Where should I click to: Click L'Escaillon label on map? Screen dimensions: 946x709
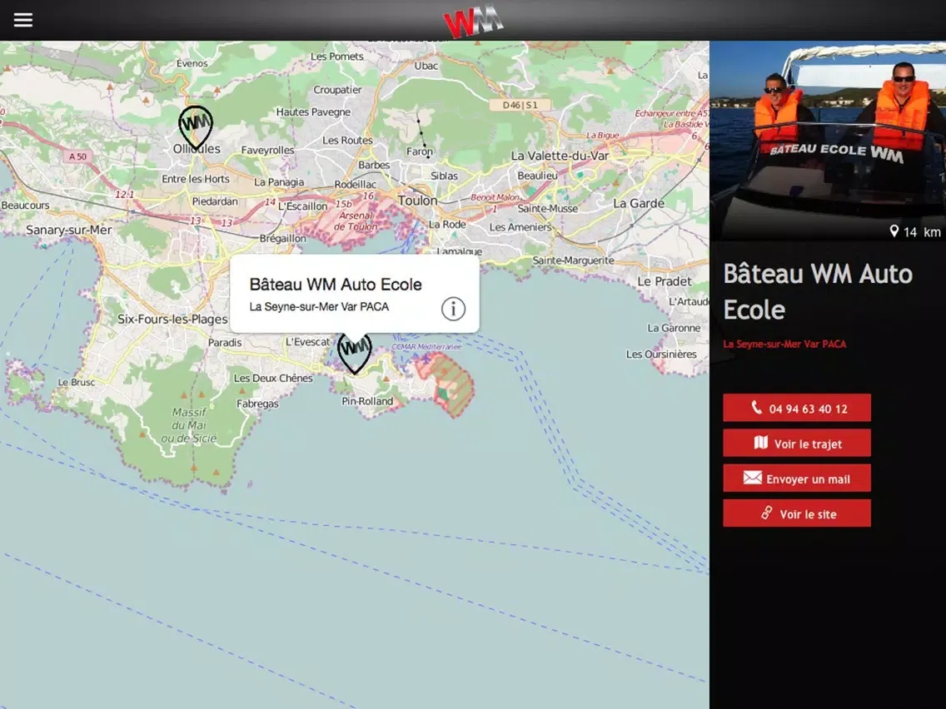tap(303, 206)
